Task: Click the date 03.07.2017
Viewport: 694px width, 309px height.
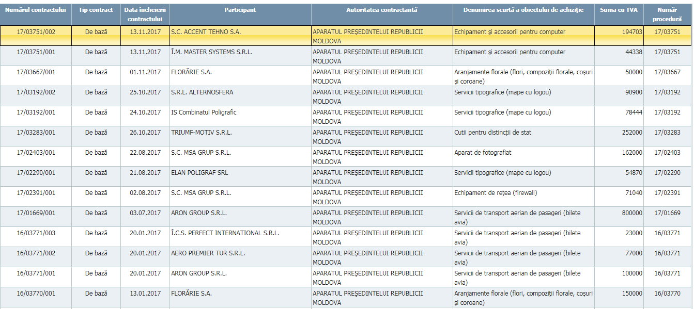Action: pos(145,213)
